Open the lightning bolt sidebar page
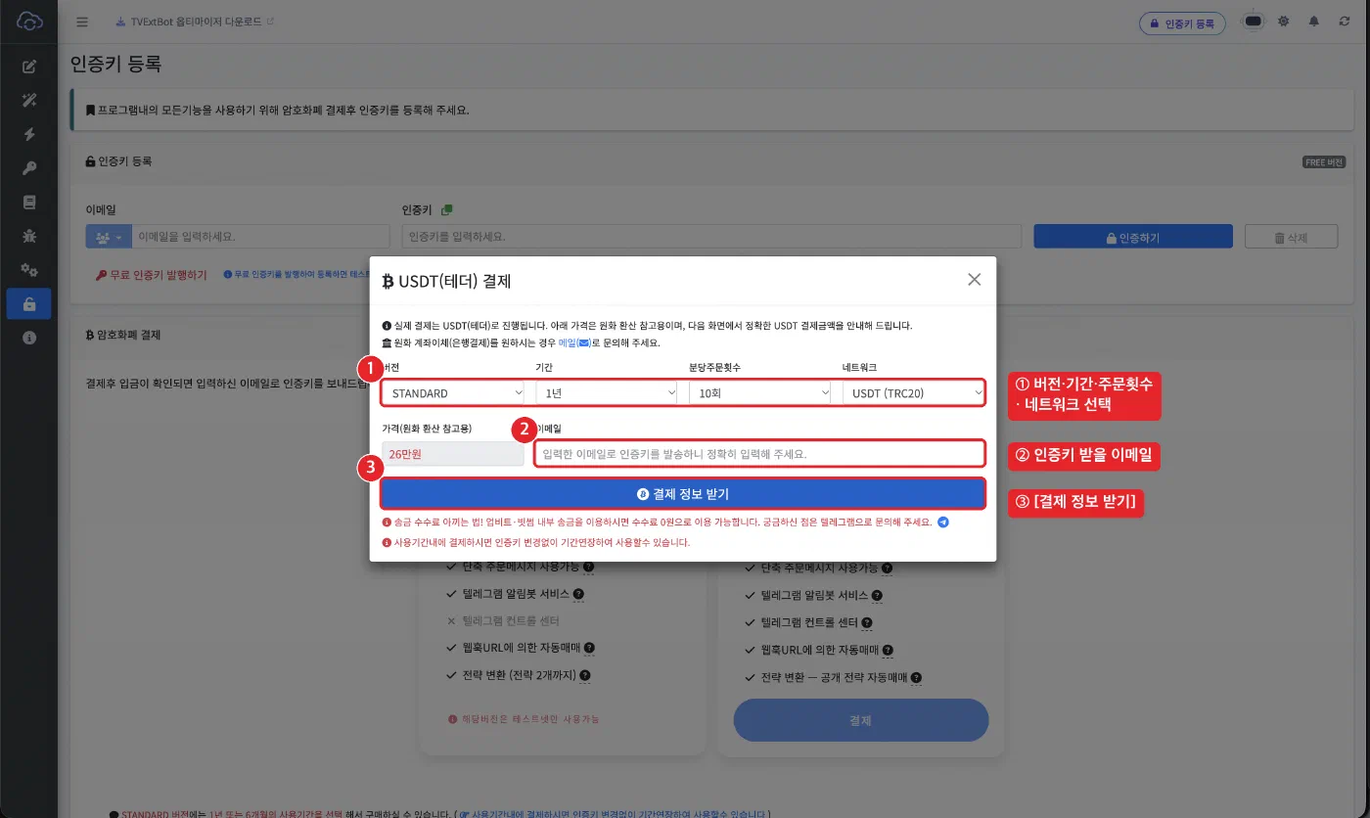The height and width of the screenshot is (818, 1370). [x=29, y=135]
